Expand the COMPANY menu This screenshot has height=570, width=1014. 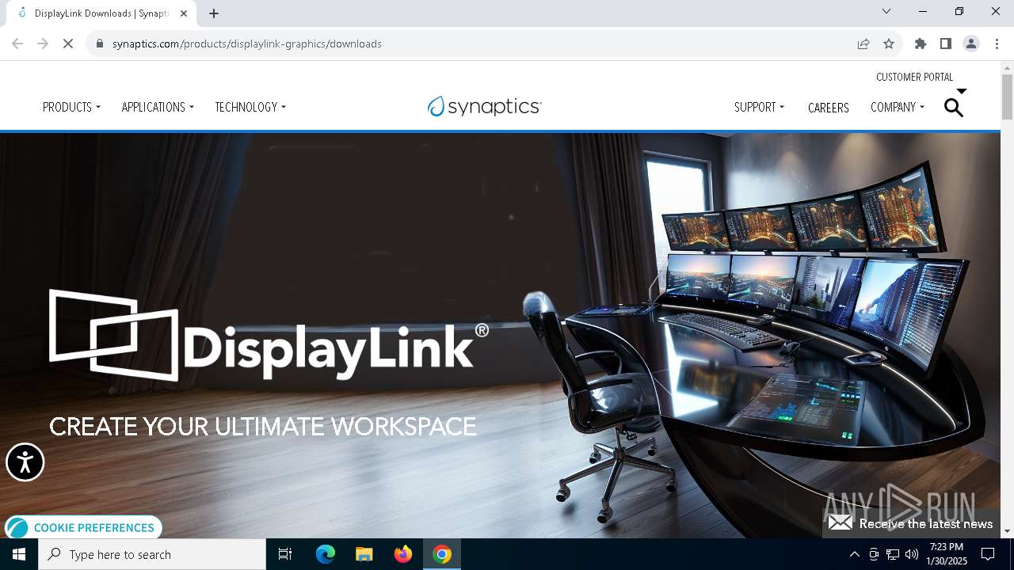point(898,107)
